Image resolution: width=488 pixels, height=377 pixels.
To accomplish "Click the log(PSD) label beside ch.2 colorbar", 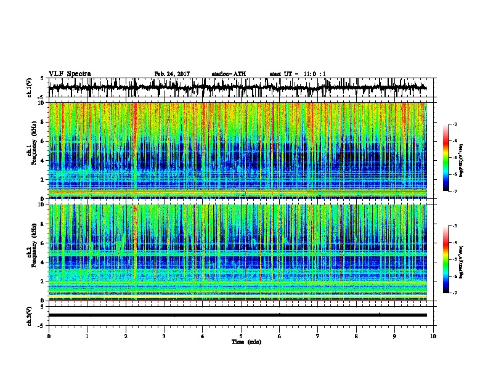I will point(462,261).
